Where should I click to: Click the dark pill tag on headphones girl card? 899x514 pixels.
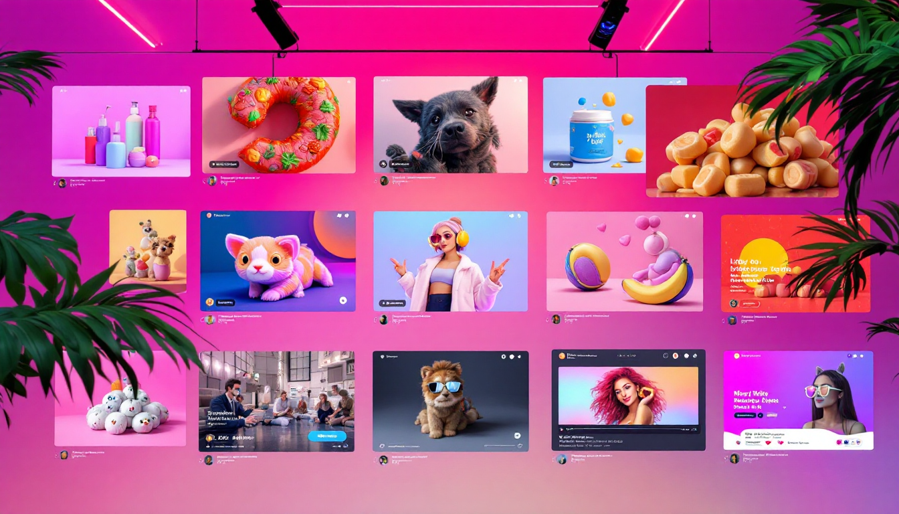(392, 303)
